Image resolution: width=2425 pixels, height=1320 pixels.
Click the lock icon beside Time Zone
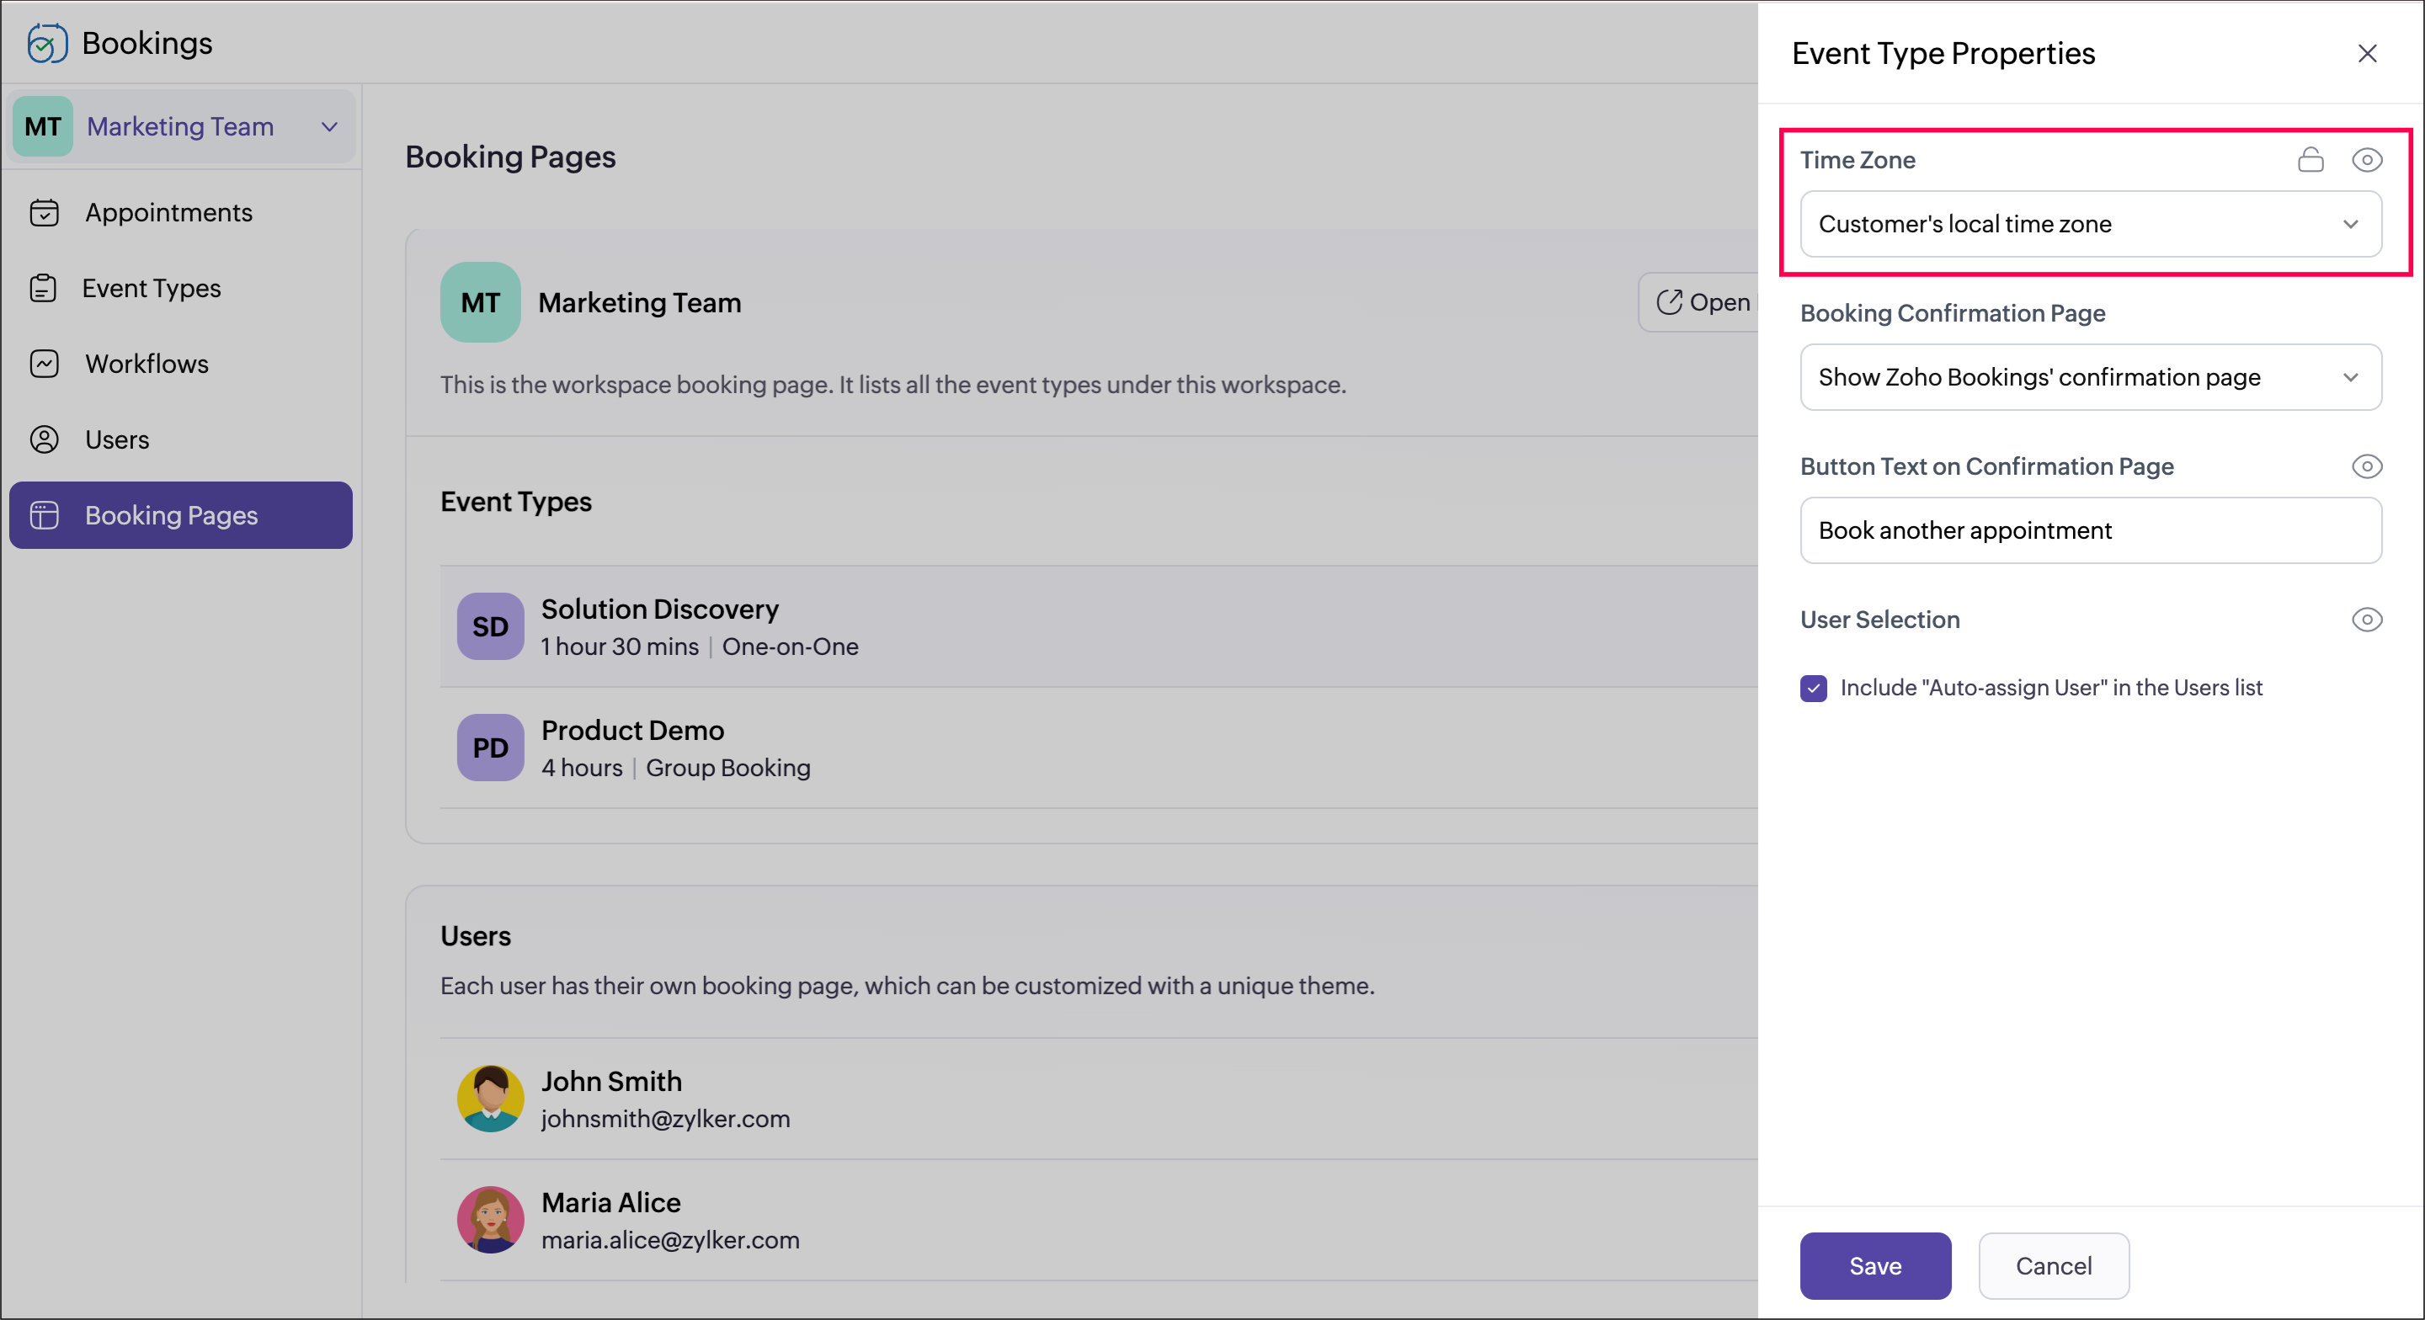tap(2310, 160)
